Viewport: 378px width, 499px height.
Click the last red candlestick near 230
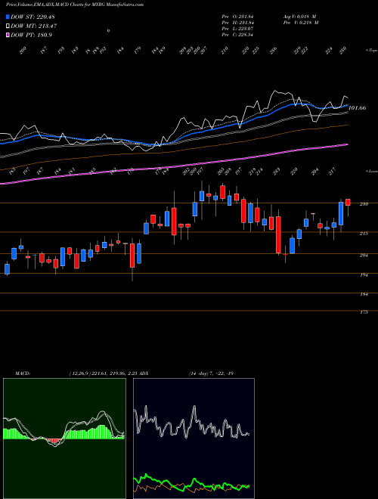348,203
